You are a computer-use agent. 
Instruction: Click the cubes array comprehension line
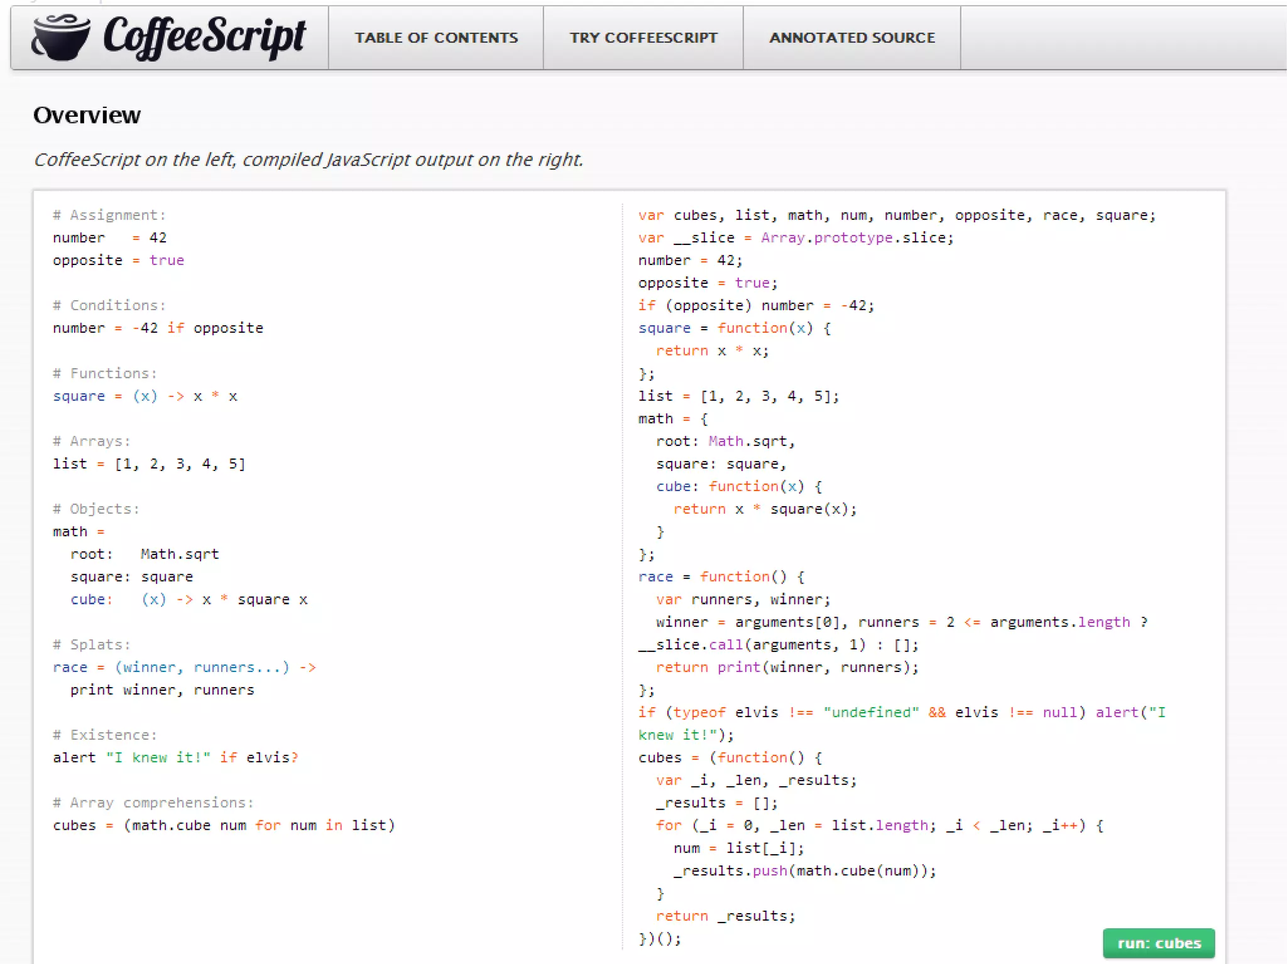[x=223, y=826]
